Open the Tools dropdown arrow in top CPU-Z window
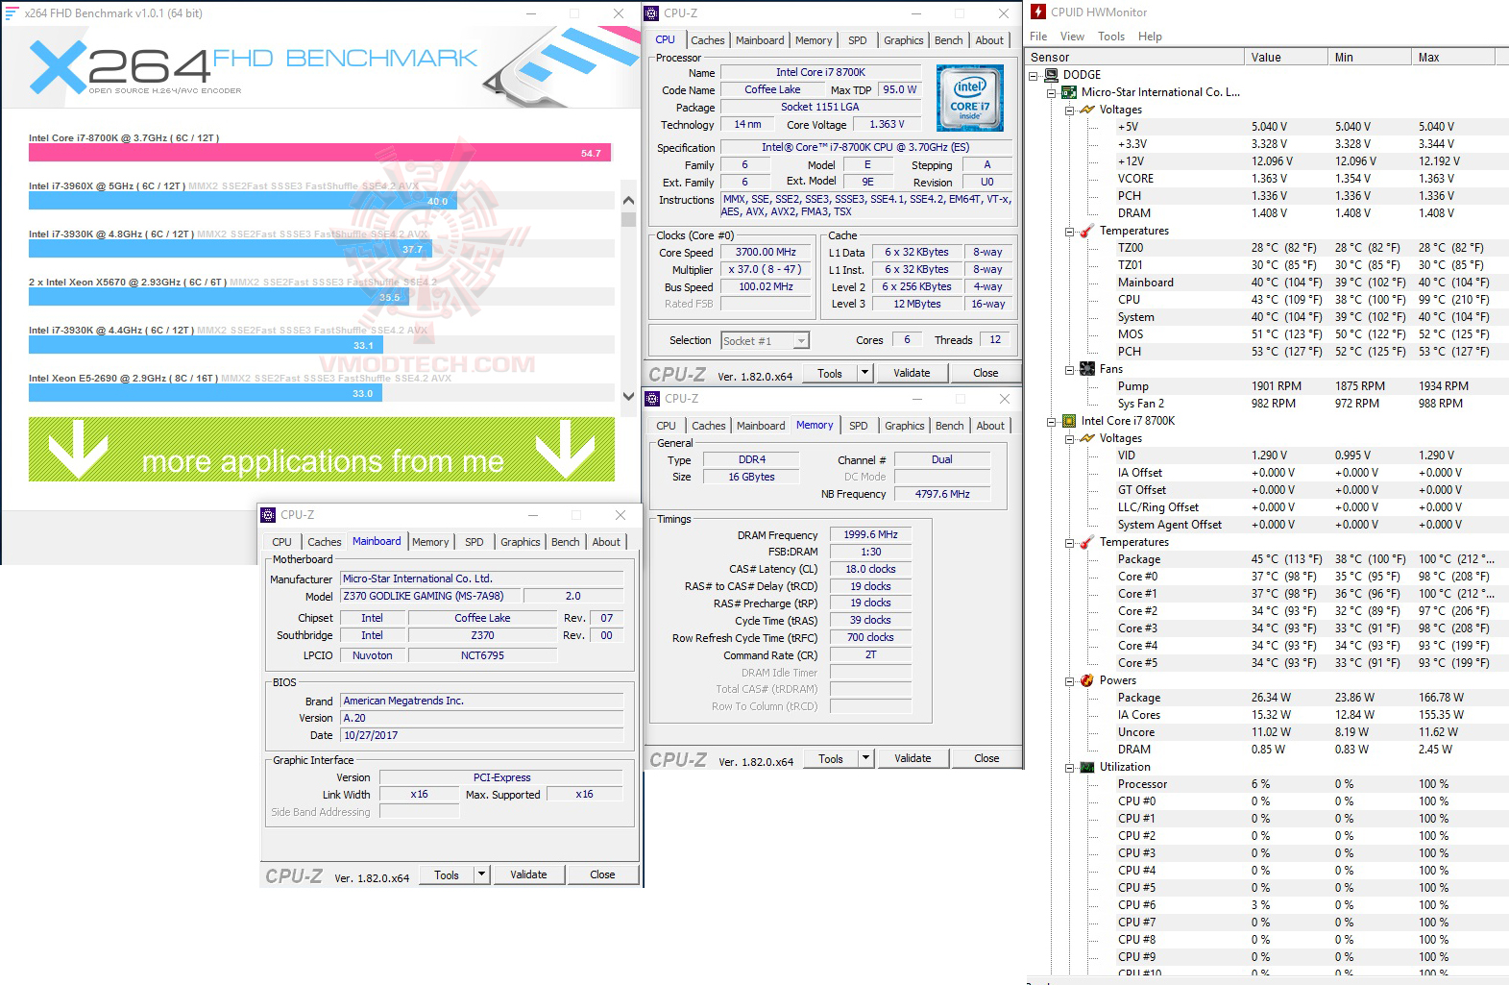The width and height of the screenshot is (1509, 985). (864, 373)
